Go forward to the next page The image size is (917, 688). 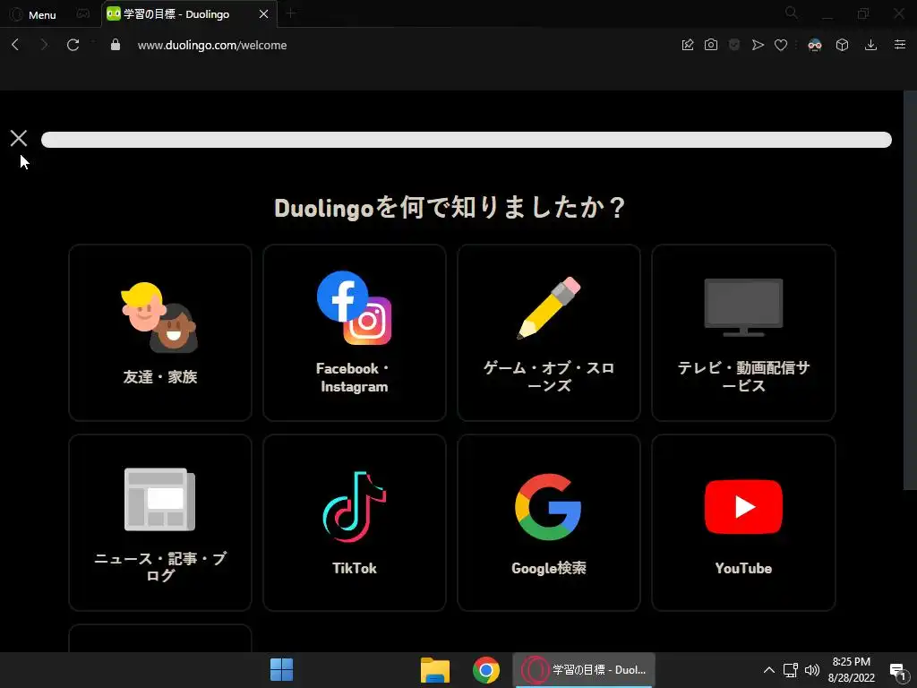[44, 45]
